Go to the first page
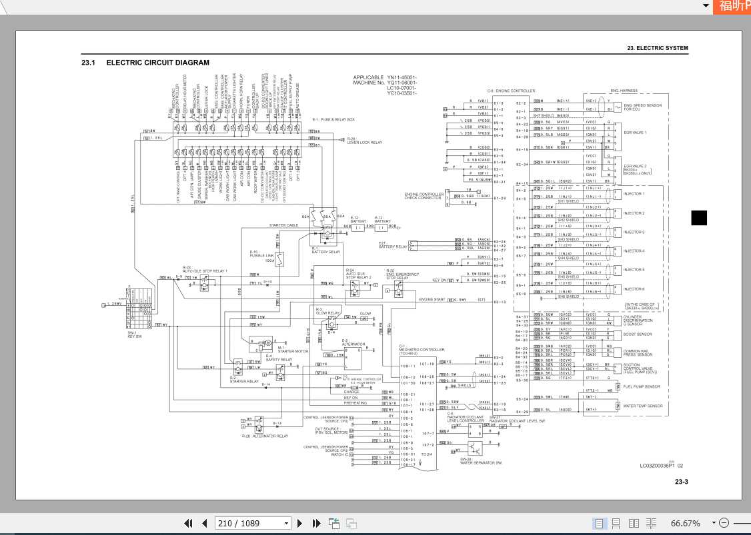 [x=188, y=524]
